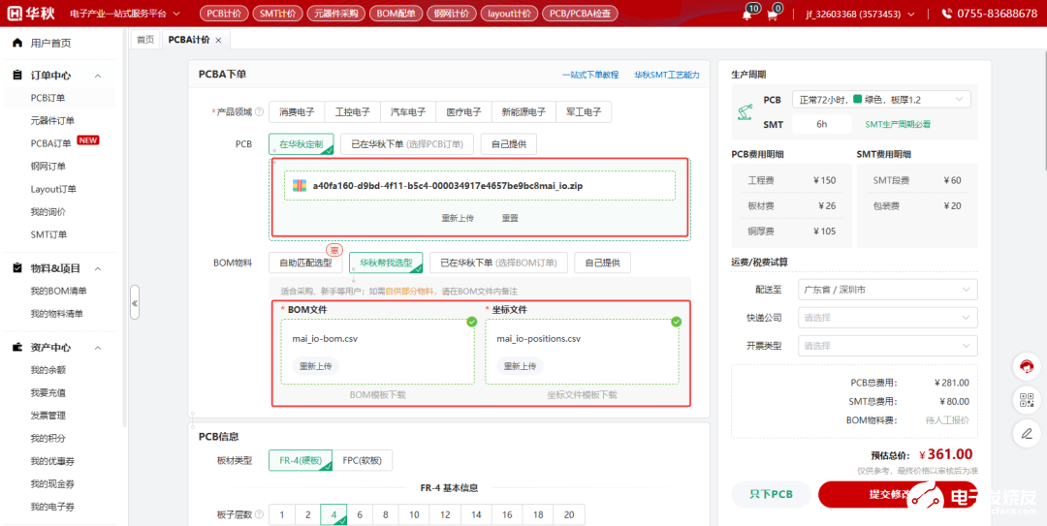
Task: Open 元器件采购 in top navigation
Action: click(x=336, y=14)
